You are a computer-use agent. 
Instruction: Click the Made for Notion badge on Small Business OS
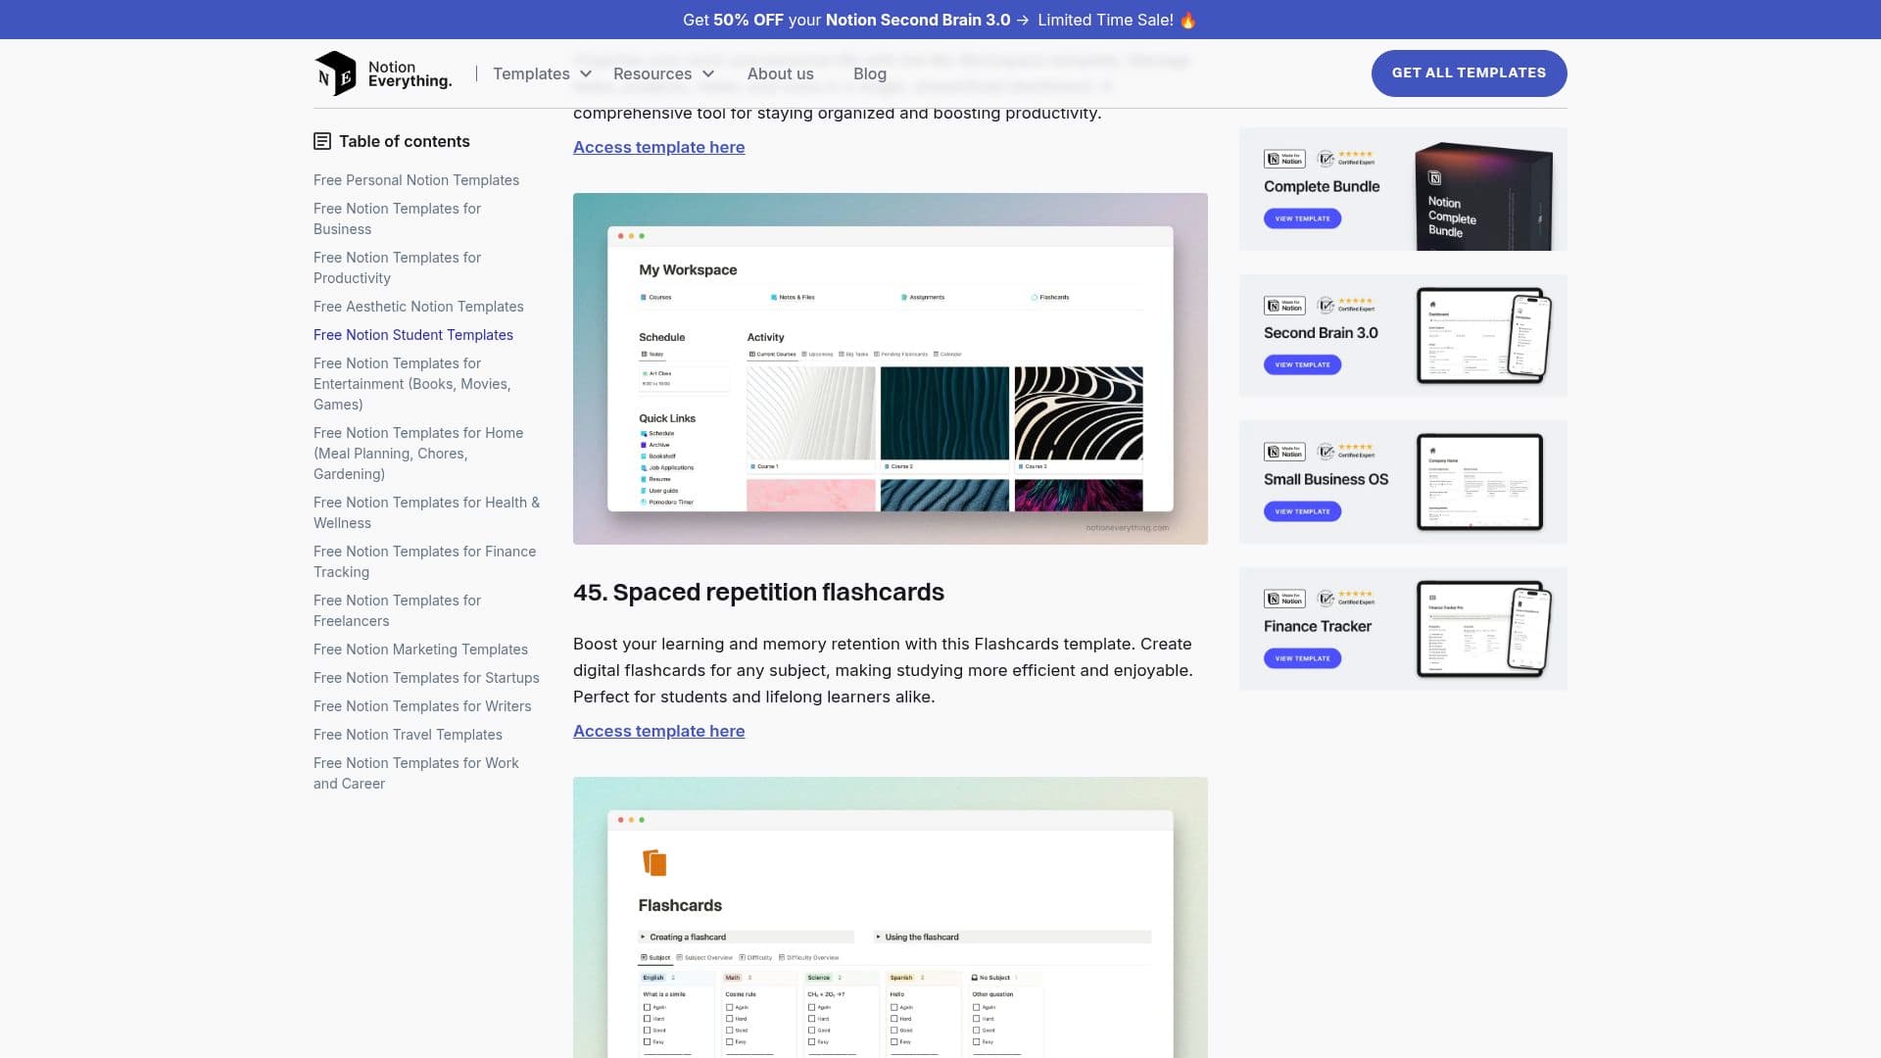pyautogui.click(x=1284, y=452)
